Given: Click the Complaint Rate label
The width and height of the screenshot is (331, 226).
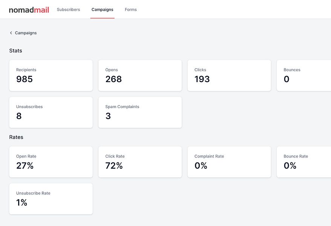Looking at the screenshot, I should pyautogui.click(x=209, y=156).
